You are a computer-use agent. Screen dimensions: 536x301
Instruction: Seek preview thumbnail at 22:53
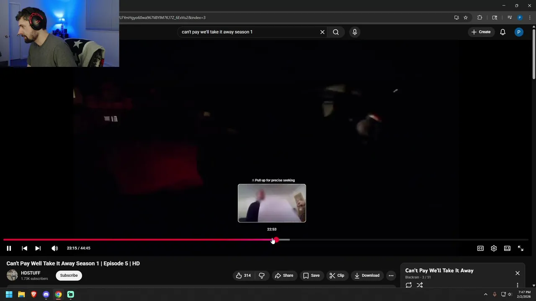[272, 203]
